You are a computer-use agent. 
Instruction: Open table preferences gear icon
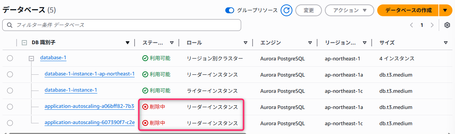(447, 25)
